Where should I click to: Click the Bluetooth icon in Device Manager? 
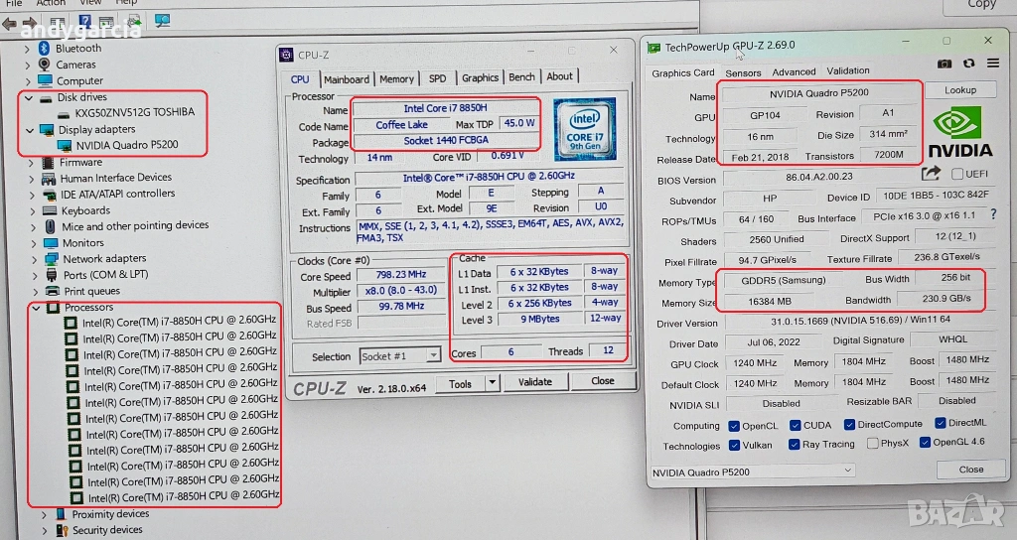point(45,48)
